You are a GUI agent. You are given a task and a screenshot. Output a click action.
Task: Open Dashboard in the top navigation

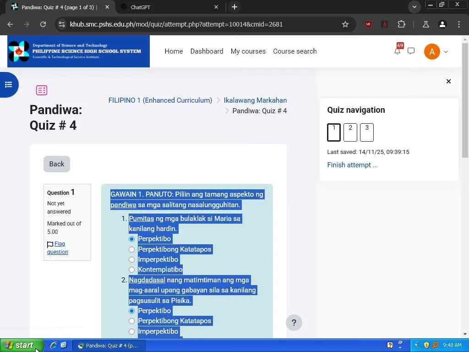coord(207,51)
